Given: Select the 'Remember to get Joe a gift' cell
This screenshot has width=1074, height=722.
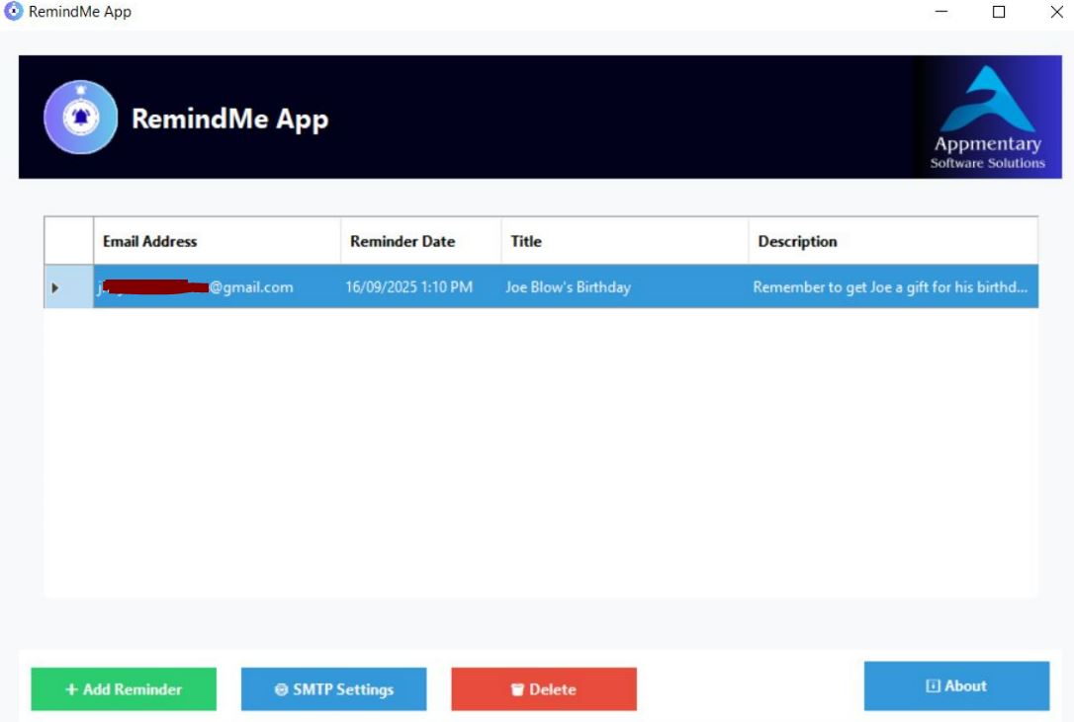Looking at the screenshot, I should point(893,286).
